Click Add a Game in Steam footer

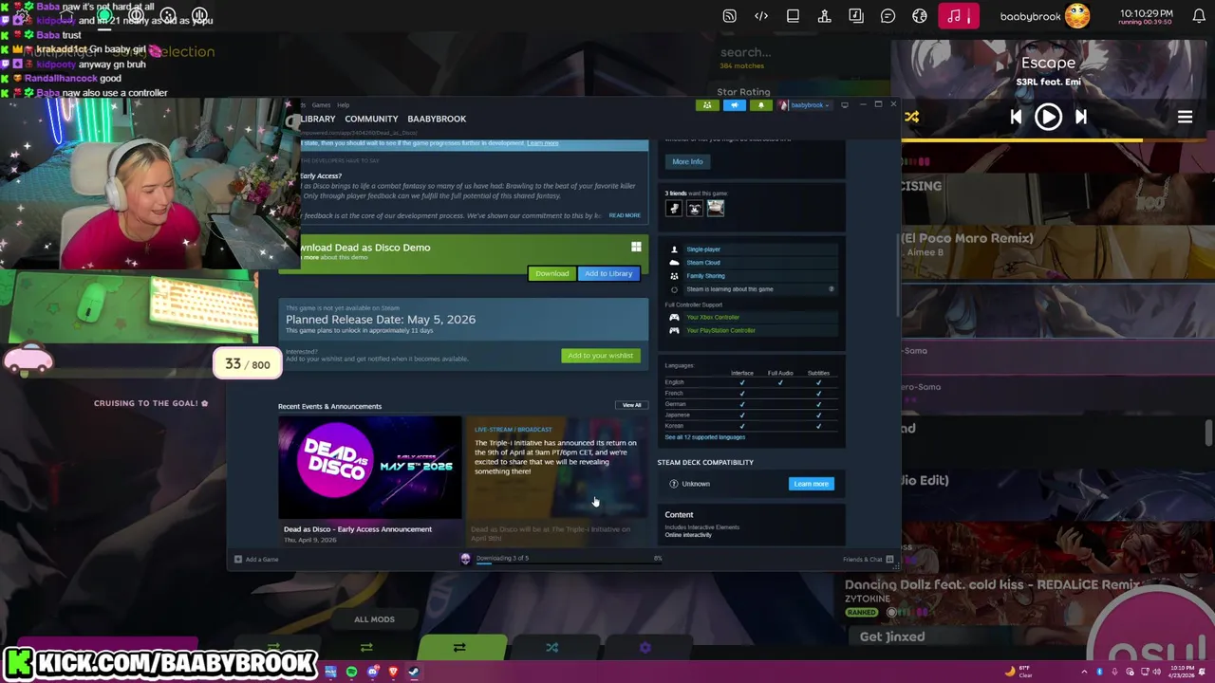(256, 560)
